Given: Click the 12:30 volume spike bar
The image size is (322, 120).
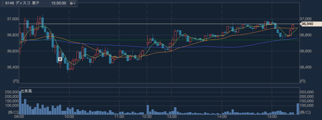Looking at the screenshot, I should pos(148,110).
